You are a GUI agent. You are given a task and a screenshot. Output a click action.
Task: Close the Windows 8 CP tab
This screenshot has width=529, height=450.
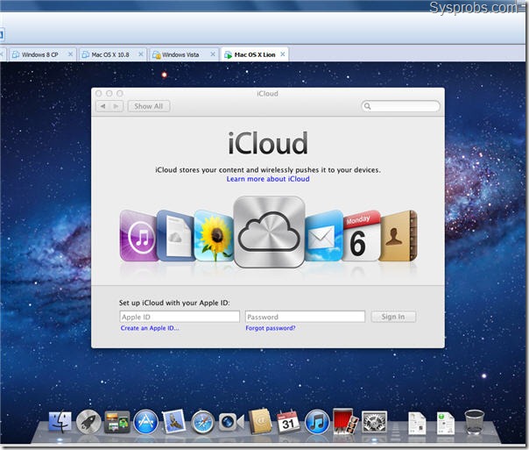(71, 54)
